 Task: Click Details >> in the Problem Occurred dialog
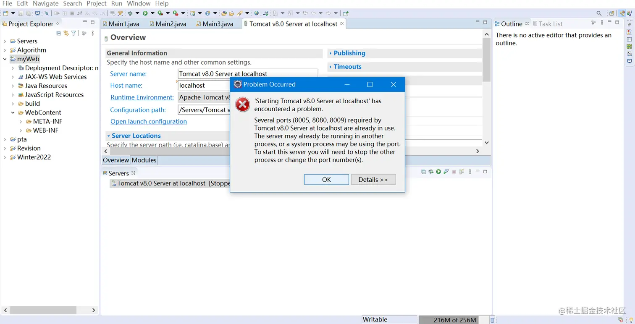[373, 180]
